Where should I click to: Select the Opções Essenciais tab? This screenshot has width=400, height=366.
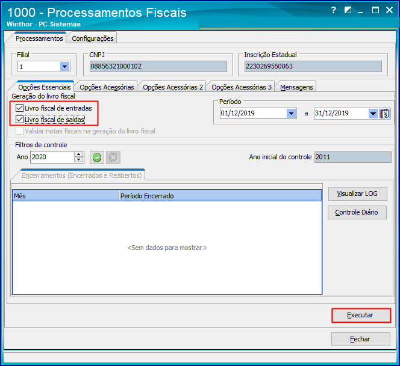45,87
